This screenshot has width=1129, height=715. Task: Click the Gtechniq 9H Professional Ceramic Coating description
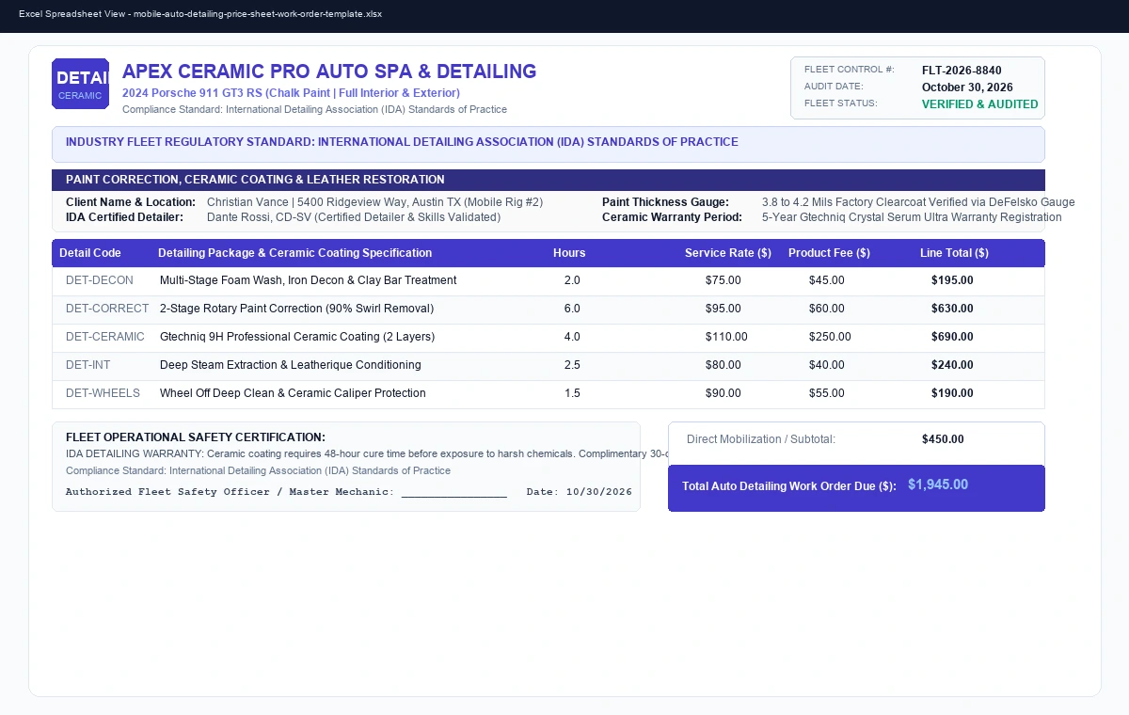point(297,337)
